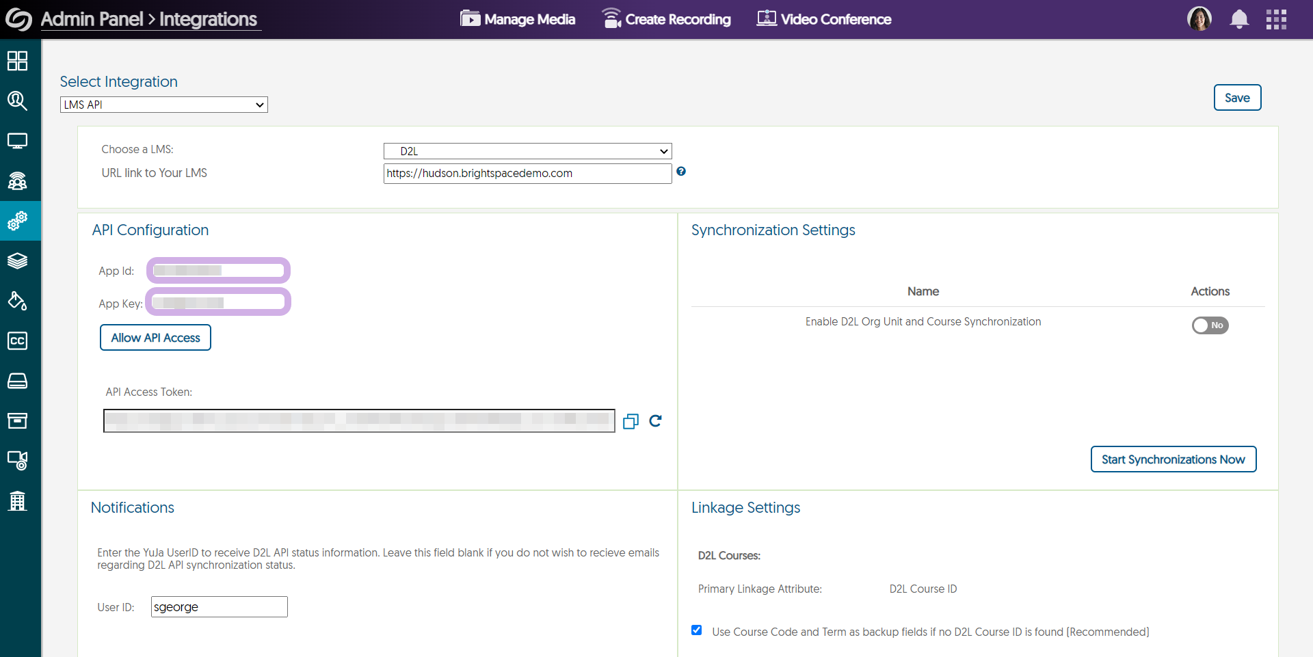Open the monitor devices icon in sidebar

click(x=17, y=141)
